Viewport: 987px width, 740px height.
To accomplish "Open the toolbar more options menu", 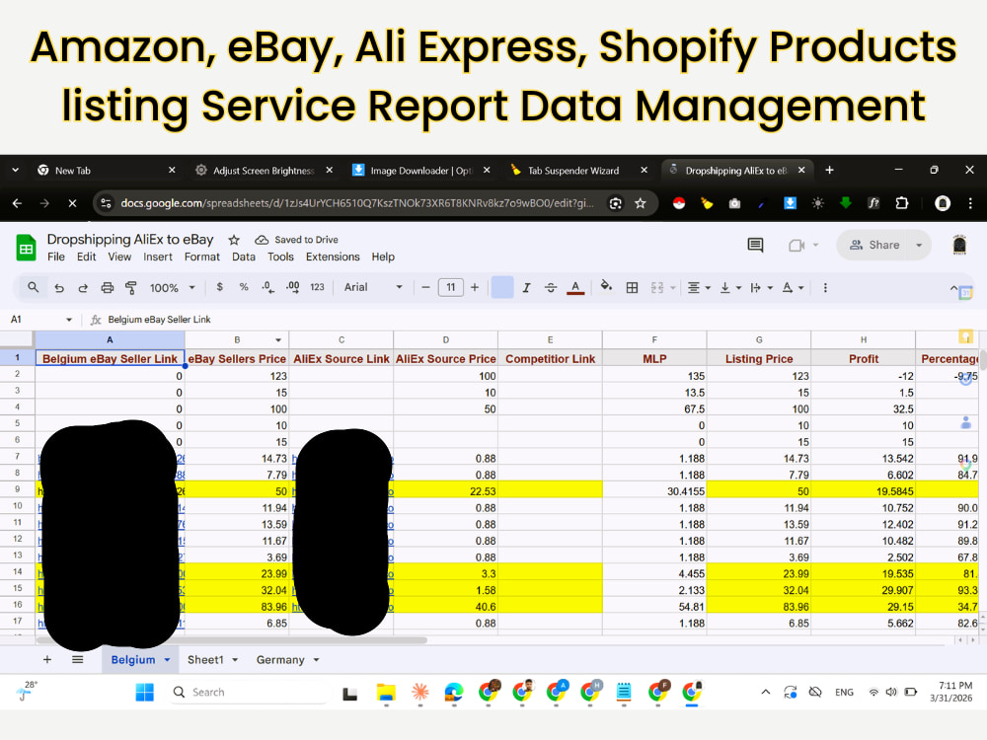I will [x=825, y=287].
